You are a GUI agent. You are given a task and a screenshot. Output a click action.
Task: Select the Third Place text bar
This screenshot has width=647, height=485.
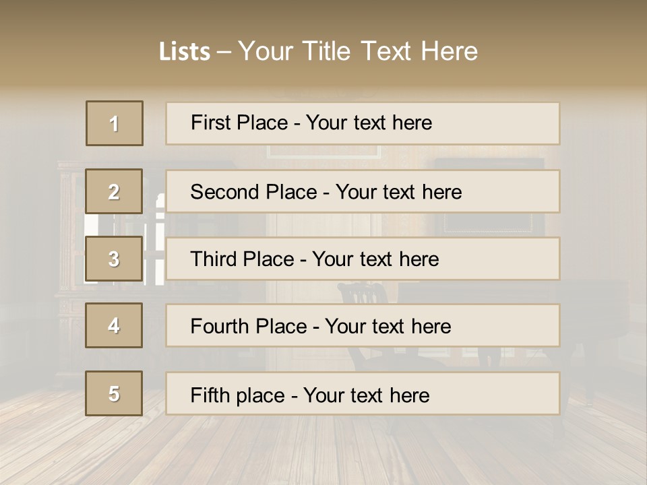(363, 259)
